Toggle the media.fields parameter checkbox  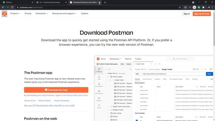coord(137,98)
